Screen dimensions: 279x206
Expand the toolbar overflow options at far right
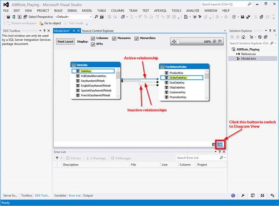pyautogui.click(x=273, y=18)
